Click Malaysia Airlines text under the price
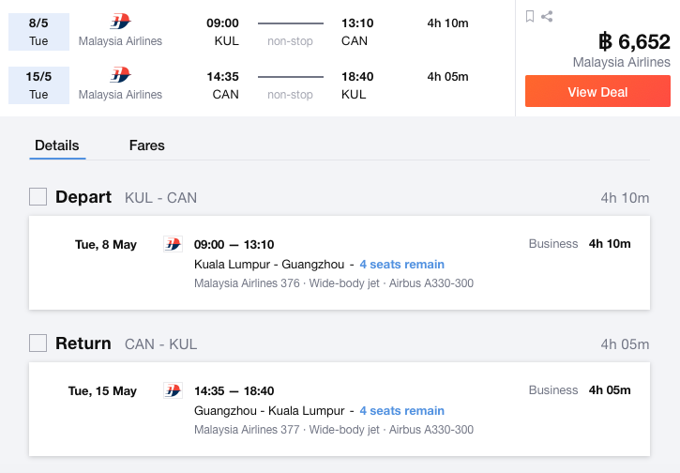The width and height of the screenshot is (680, 473). [622, 62]
